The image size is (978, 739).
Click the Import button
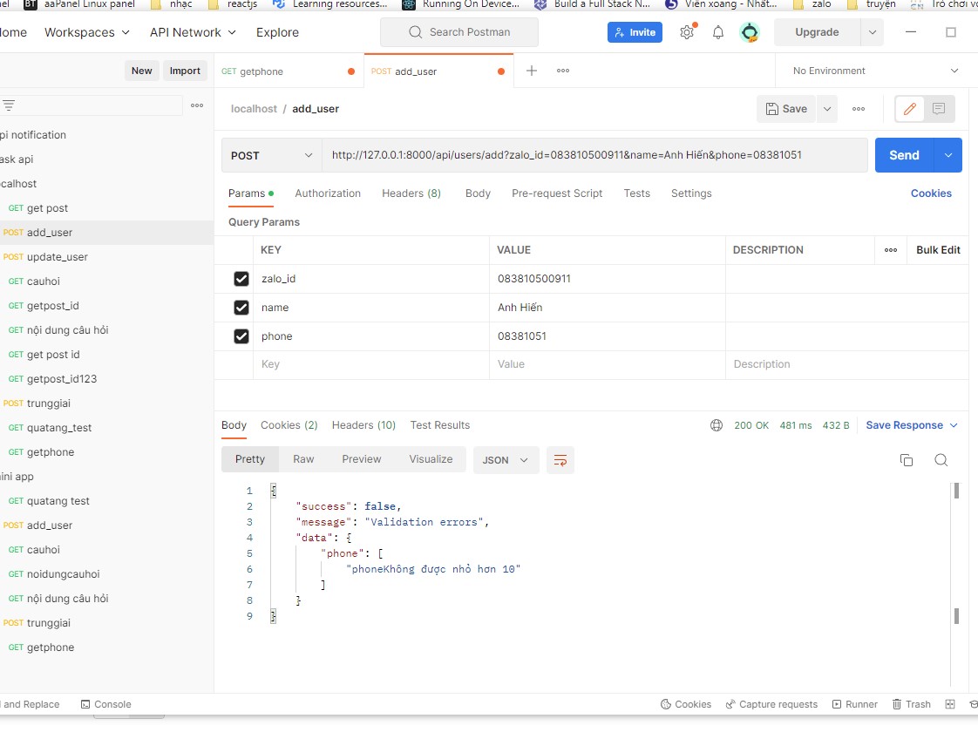point(185,71)
